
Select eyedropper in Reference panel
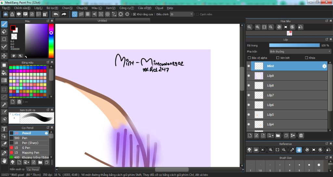(x=292, y=150)
